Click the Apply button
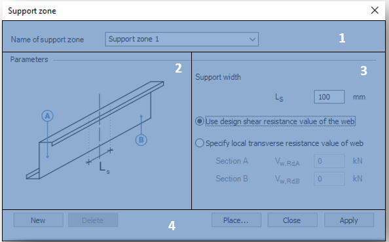Screen dimensions: 389x242 point(349,220)
